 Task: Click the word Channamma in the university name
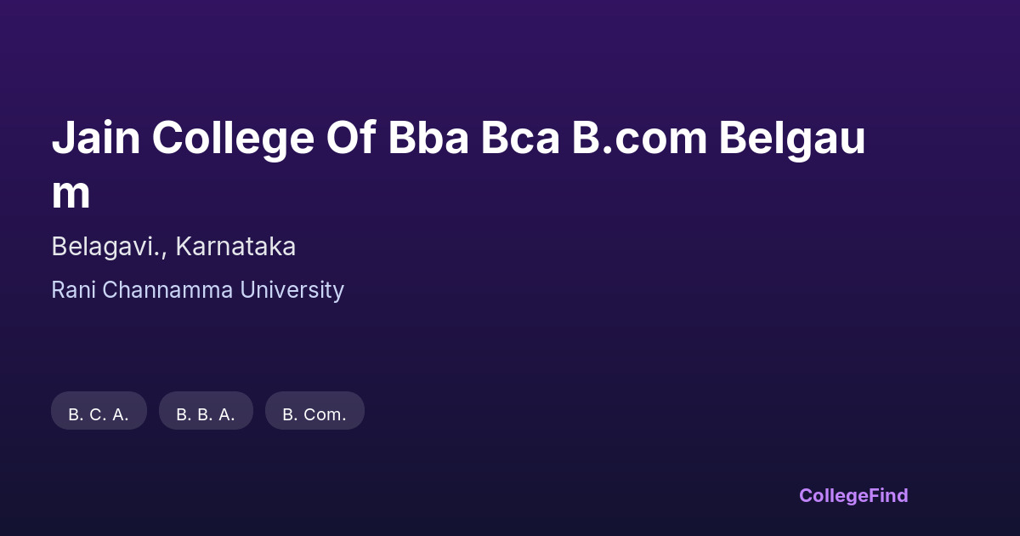pyautogui.click(x=167, y=290)
